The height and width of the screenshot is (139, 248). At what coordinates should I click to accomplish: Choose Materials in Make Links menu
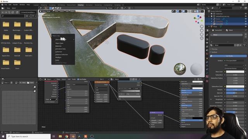coord(59,46)
